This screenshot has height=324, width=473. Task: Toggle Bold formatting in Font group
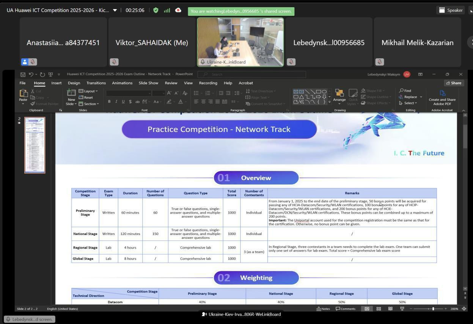coord(109,102)
